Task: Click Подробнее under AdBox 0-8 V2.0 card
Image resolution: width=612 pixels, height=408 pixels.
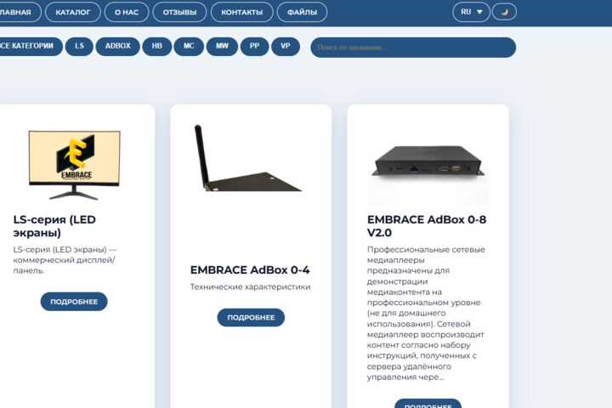Action: click(x=428, y=404)
